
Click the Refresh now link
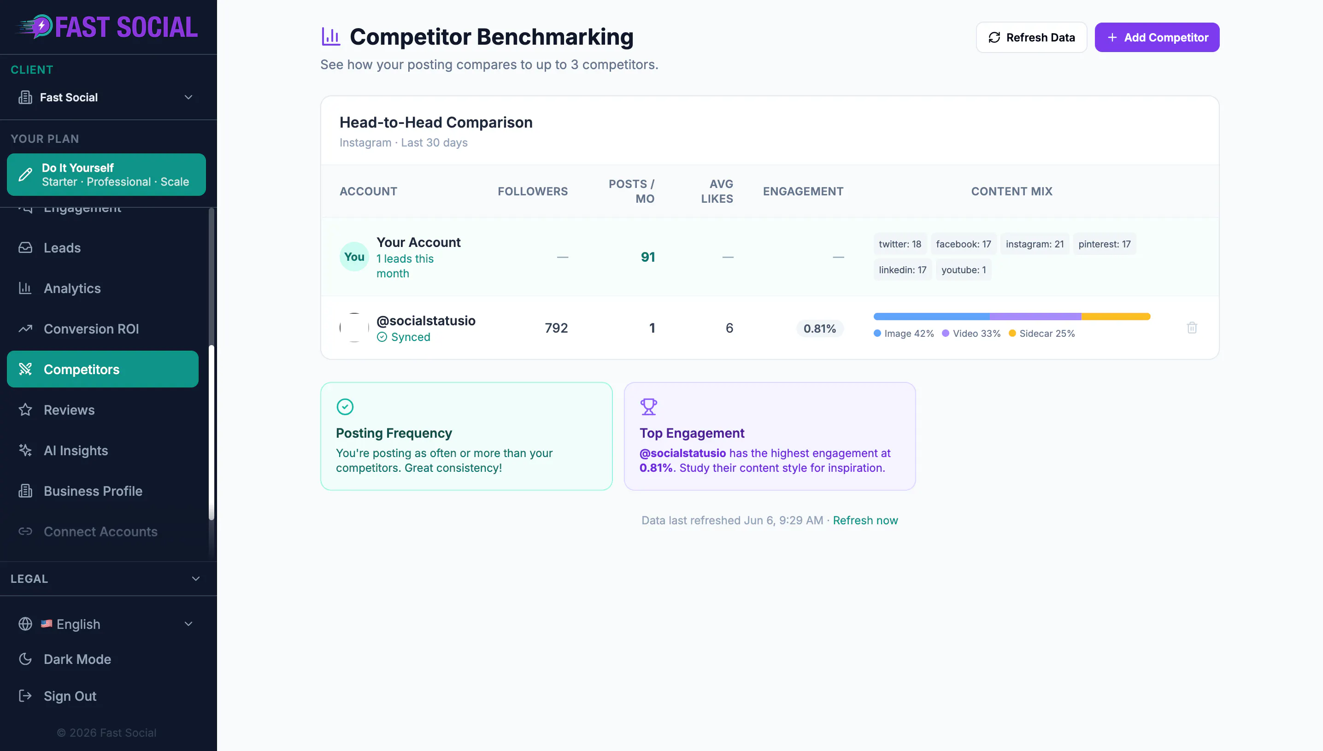[865, 521]
